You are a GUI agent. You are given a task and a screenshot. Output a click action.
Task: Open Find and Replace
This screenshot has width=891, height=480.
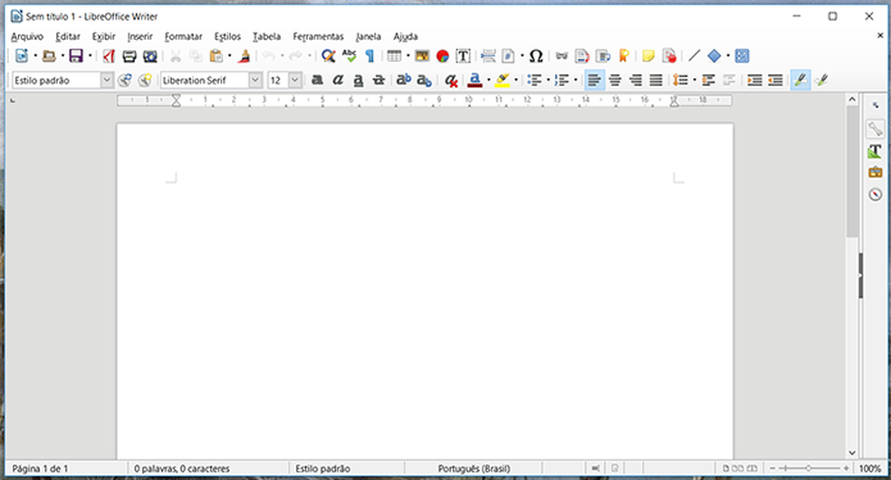[329, 55]
